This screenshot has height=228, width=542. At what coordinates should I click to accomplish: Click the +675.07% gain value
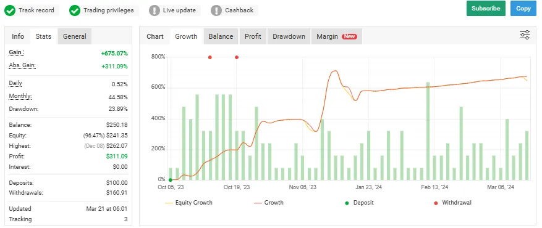pos(114,54)
